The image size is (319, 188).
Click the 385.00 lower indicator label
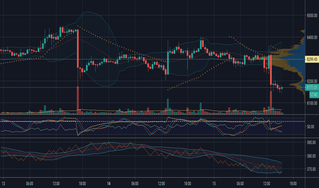311,143
